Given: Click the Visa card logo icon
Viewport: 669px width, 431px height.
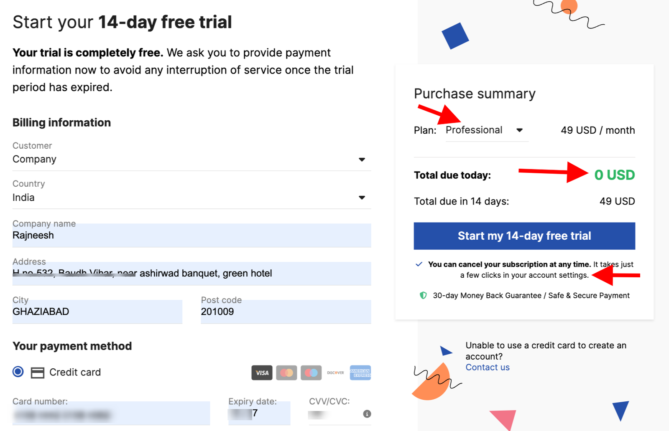Looking at the screenshot, I should (x=262, y=373).
